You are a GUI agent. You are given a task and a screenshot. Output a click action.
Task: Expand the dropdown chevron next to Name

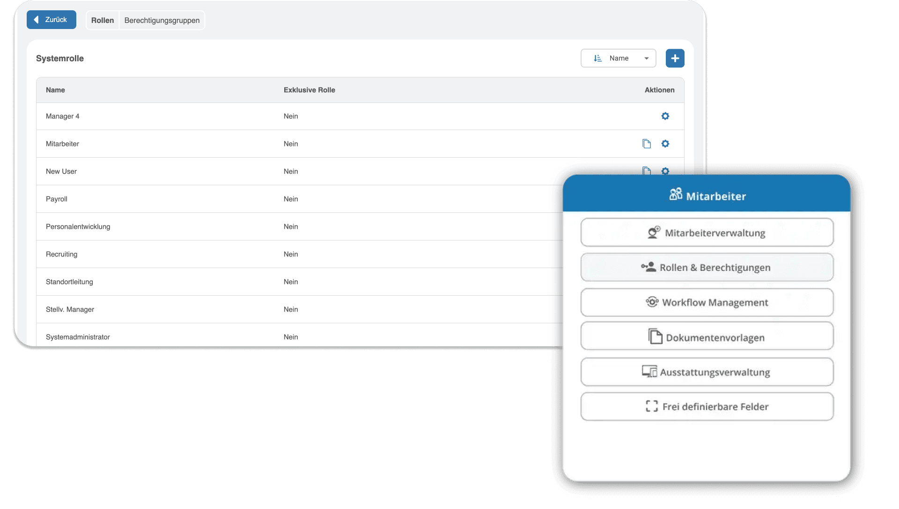coord(646,58)
